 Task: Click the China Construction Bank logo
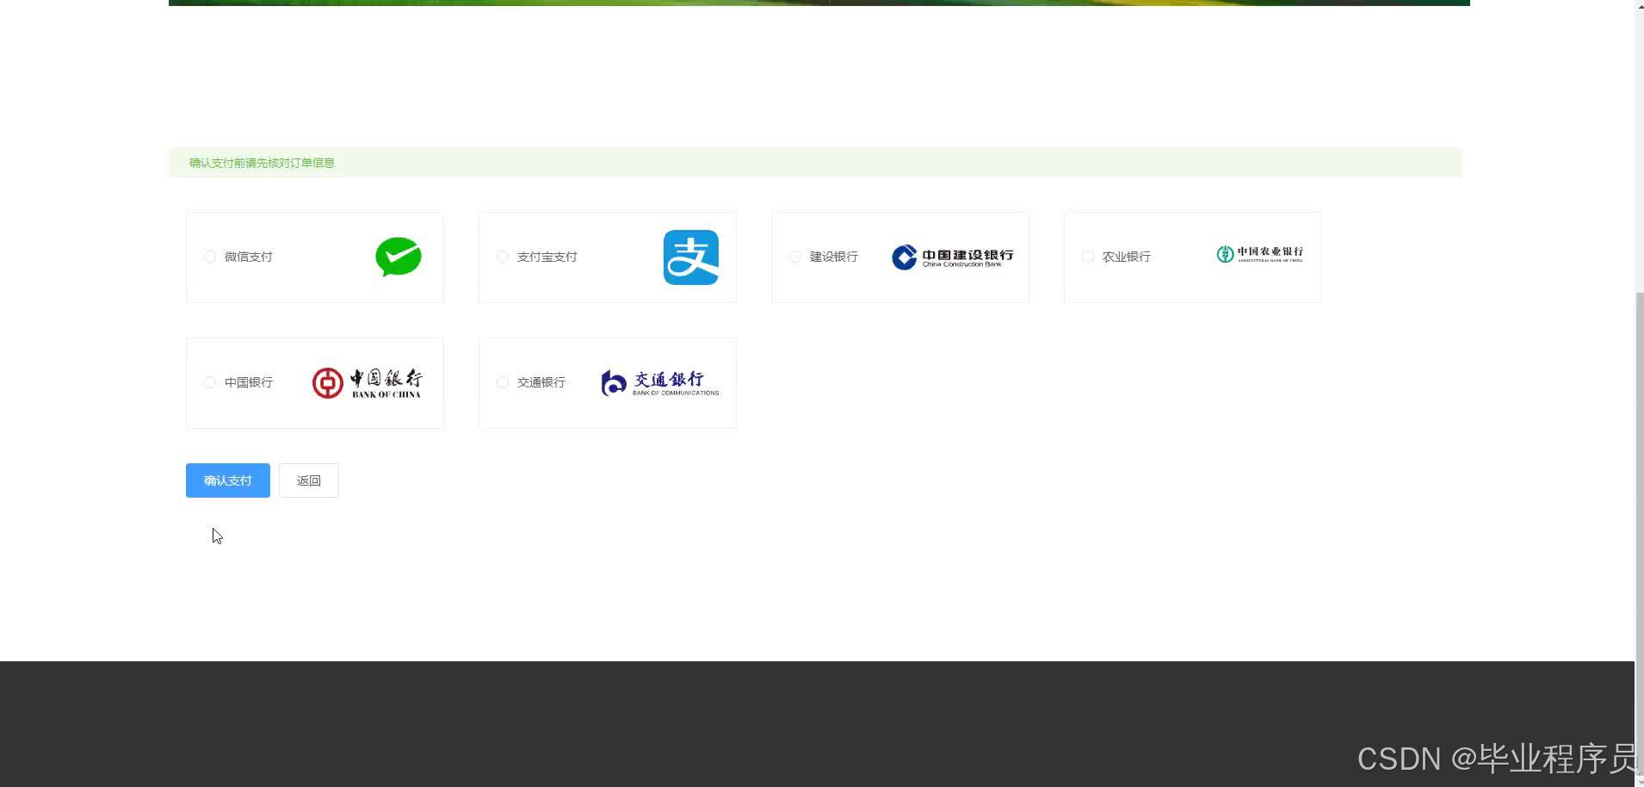pos(952,257)
